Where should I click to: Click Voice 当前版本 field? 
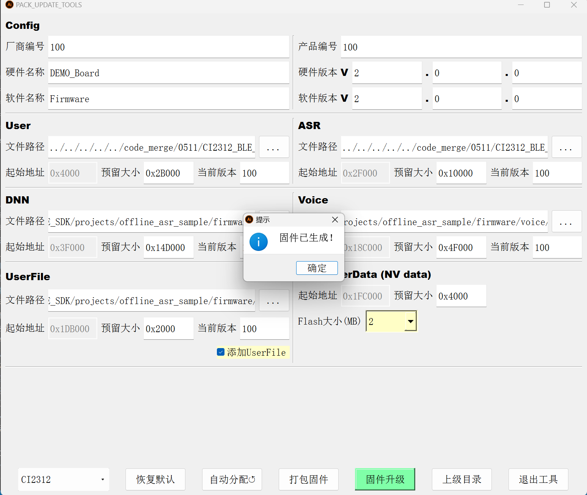pos(557,247)
